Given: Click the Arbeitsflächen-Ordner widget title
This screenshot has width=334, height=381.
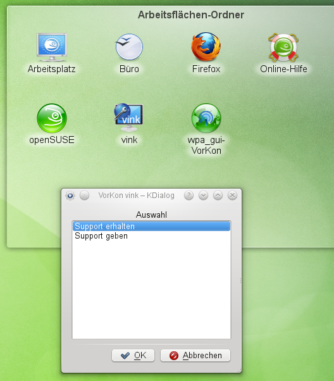Looking at the screenshot, I should (191, 15).
